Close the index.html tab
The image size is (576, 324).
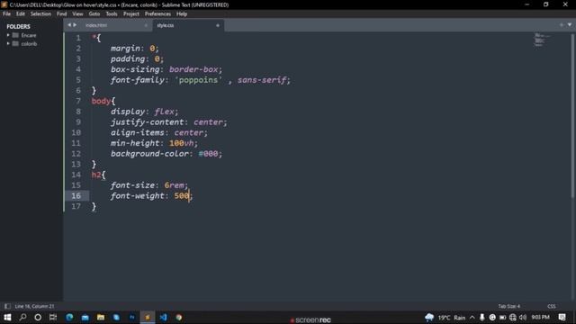[x=146, y=25]
